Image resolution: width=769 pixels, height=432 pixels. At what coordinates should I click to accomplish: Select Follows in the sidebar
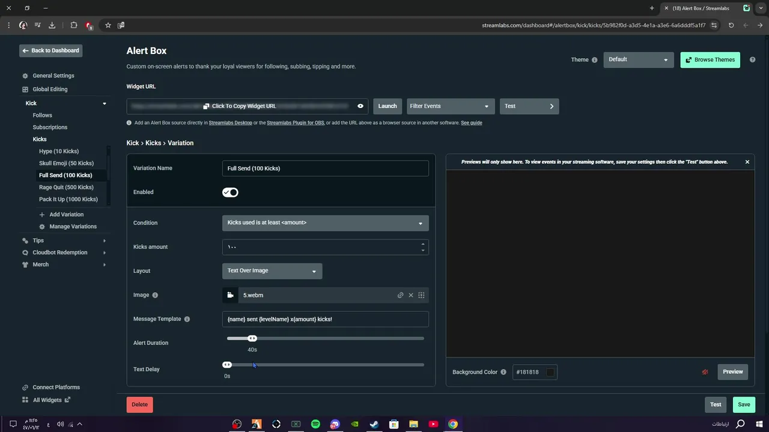point(42,115)
